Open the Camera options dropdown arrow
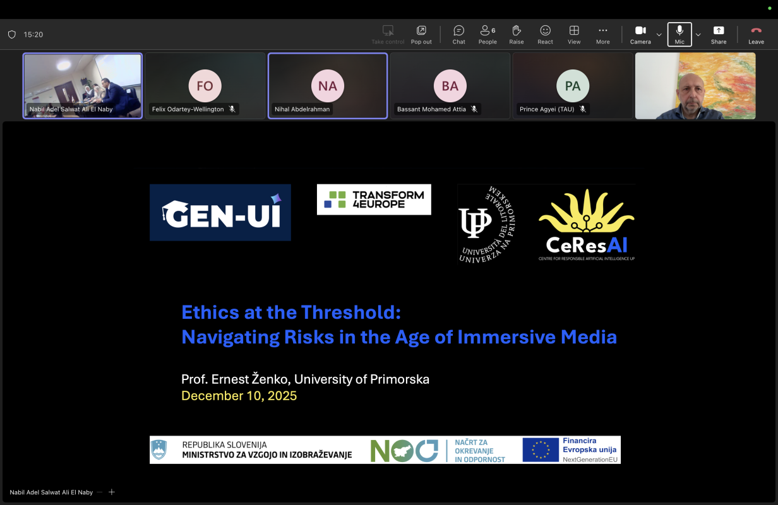The width and height of the screenshot is (778, 505). click(659, 35)
